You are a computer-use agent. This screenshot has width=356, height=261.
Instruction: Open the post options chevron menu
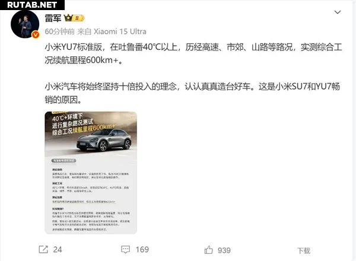[x=338, y=12]
